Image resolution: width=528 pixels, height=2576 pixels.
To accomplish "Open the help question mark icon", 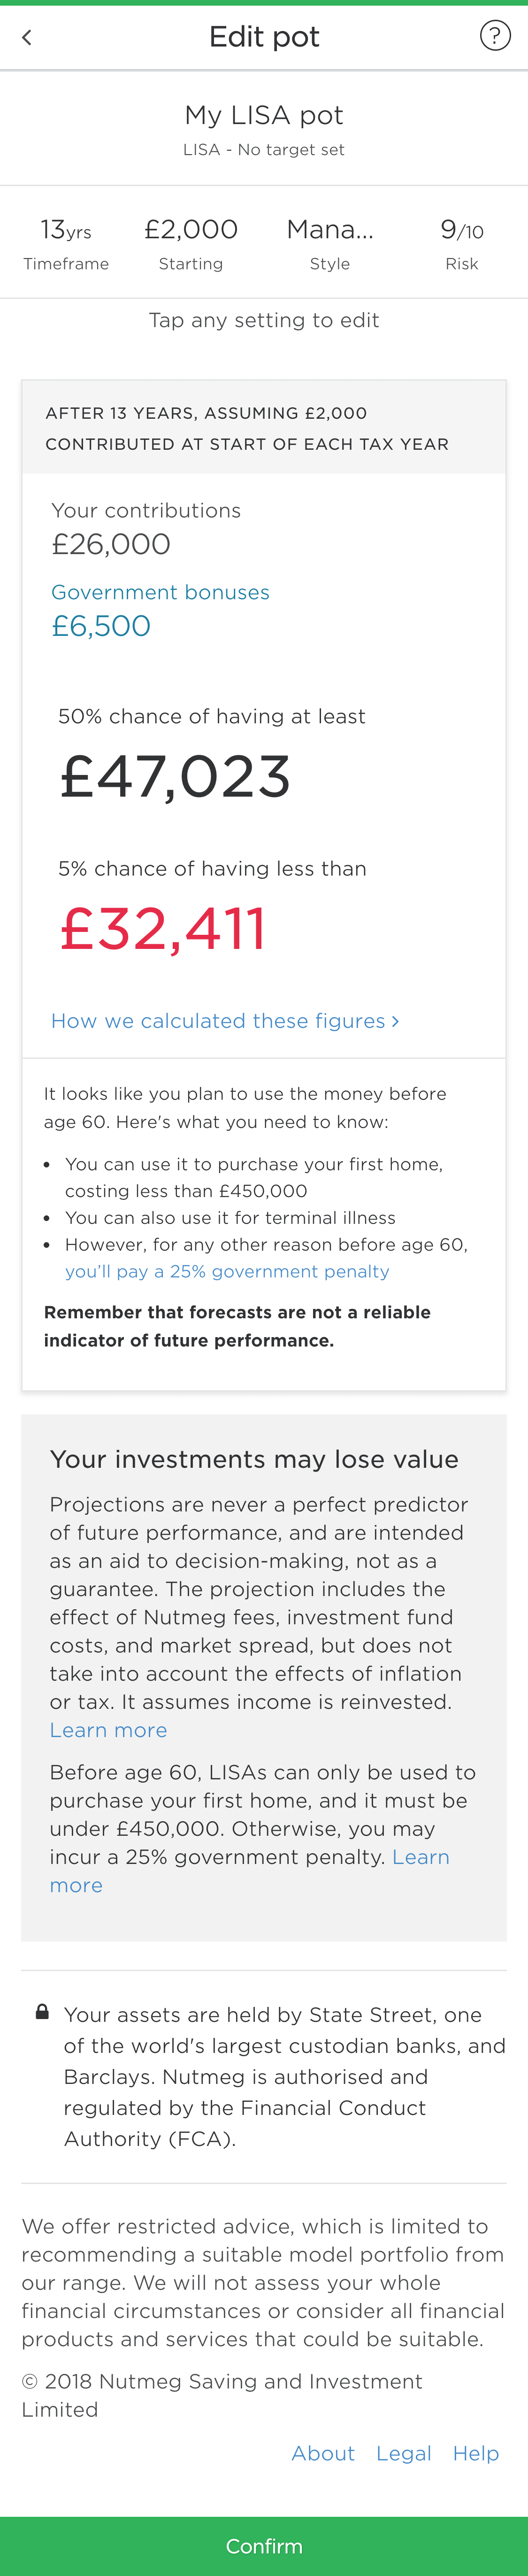I will click(x=494, y=36).
